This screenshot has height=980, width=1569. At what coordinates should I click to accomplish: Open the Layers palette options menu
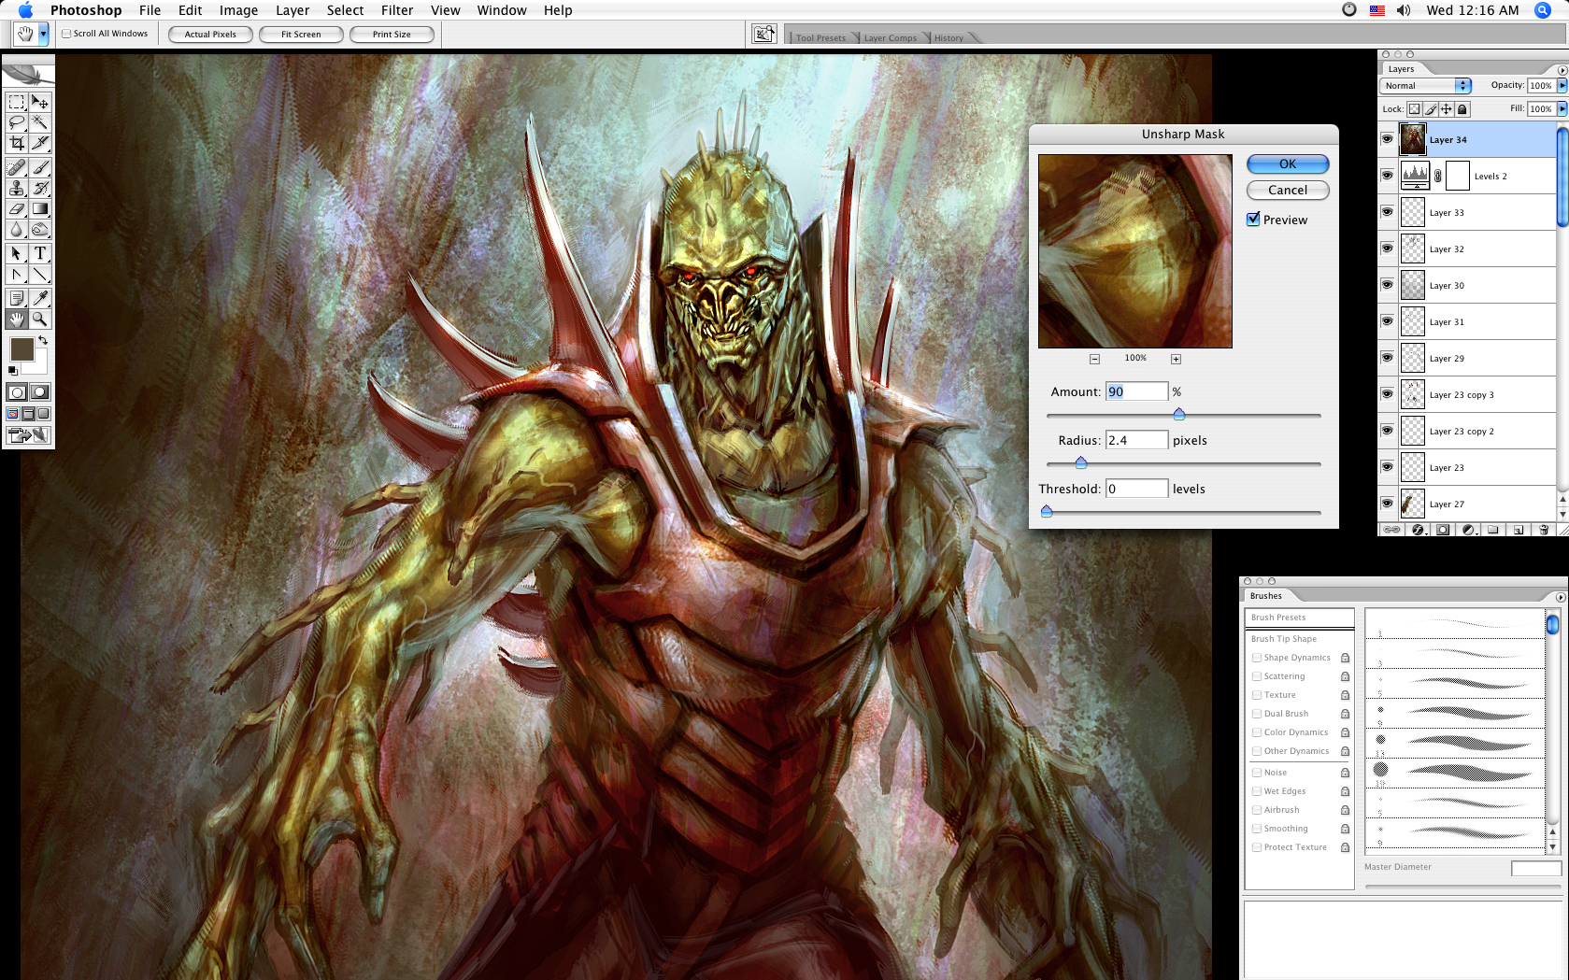click(x=1562, y=70)
